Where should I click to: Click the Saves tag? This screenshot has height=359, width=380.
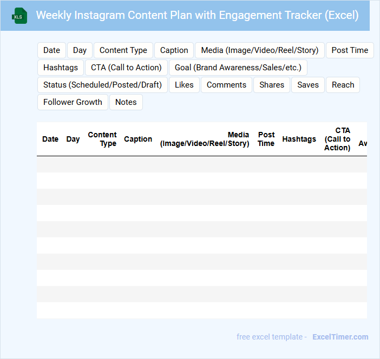click(308, 85)
